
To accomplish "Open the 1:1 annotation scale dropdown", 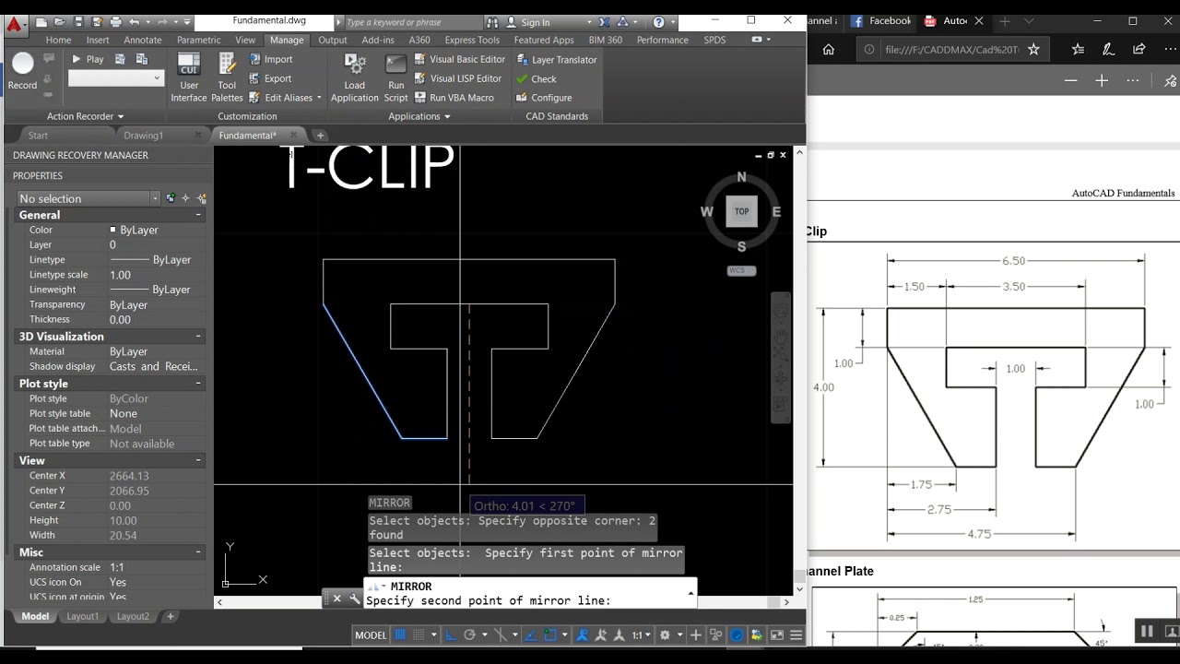I will tap(642, 634).
